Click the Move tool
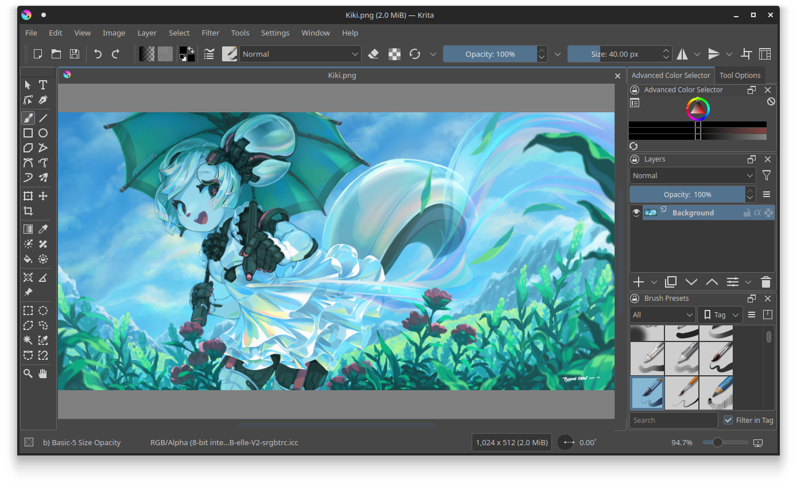The image size is (797, 491). [43, 196]
